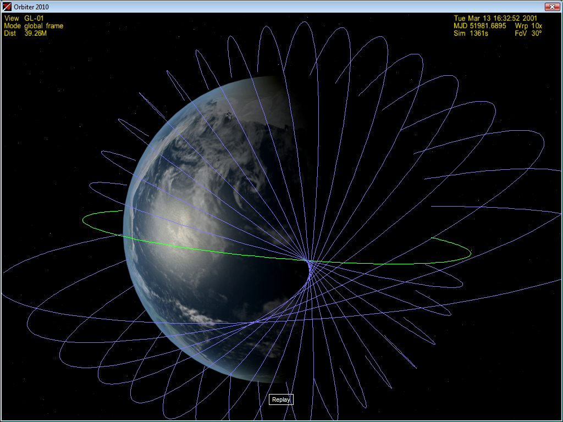Viewport: 563px width, 422px height.
Task: Click the 'Dist 39.26M' readout
Action: click(x=25, y=34)
